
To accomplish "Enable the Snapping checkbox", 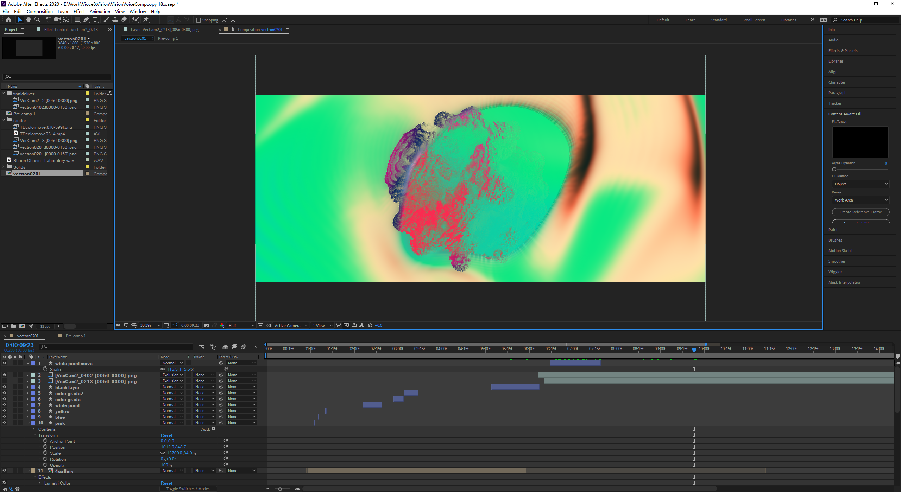I will pos(199,20).
